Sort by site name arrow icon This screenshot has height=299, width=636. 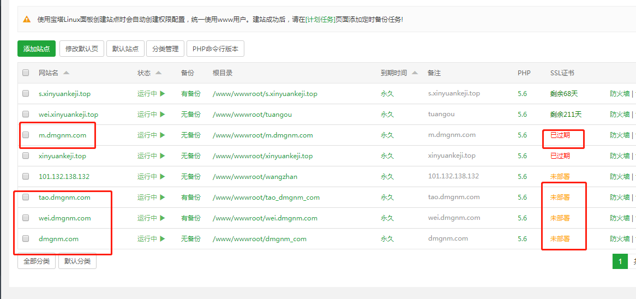66,73
